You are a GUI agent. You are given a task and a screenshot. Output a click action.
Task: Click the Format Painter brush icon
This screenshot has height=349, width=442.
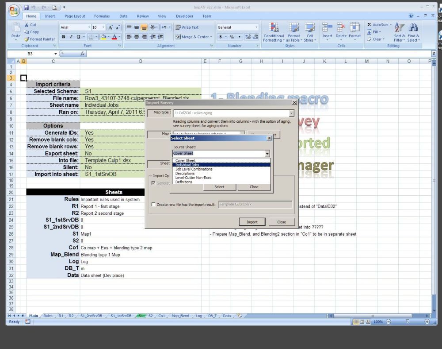click(27, 39)
